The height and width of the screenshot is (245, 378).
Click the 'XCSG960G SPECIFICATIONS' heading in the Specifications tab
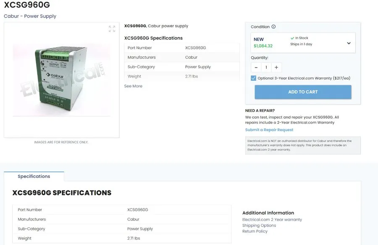click(x=62, y=192)
